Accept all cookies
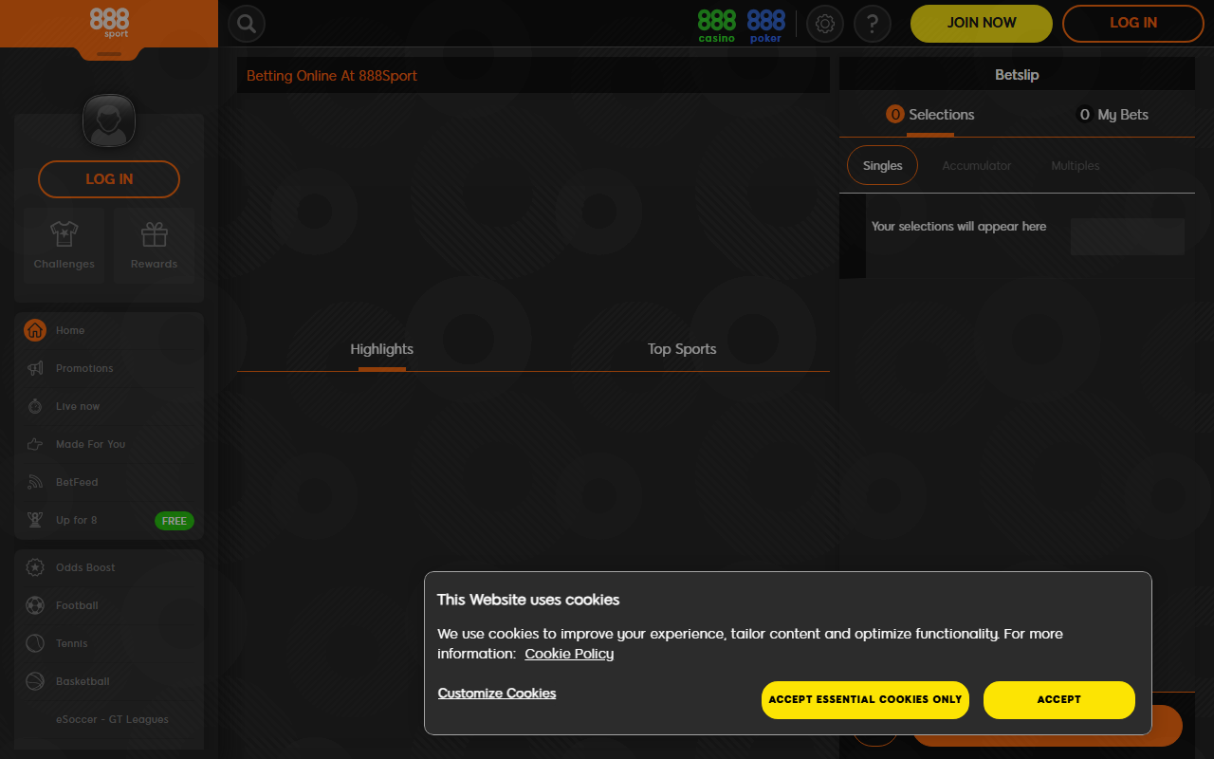Screen dimensions: 1214x759 click(x=1059, y=699)
